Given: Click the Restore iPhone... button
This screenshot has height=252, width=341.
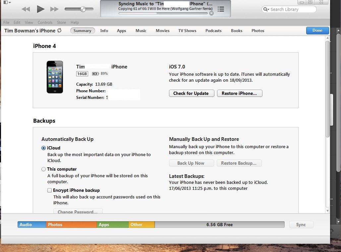Looking at the screenshot, I should [x=240, y=93].
